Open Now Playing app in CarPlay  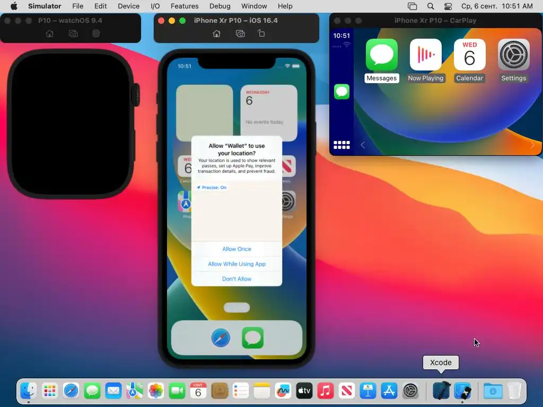point(426,55)
